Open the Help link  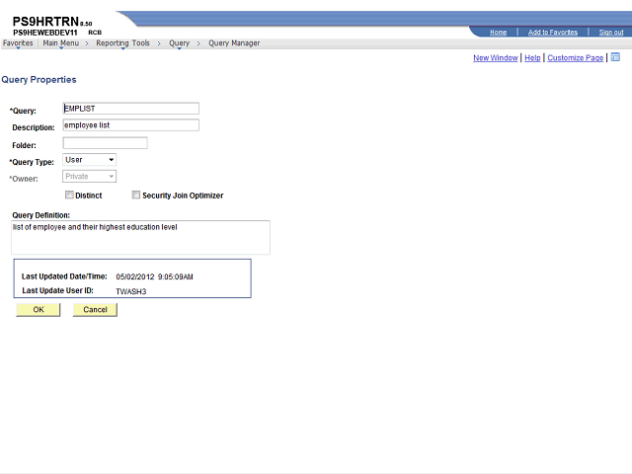[532, 58]
